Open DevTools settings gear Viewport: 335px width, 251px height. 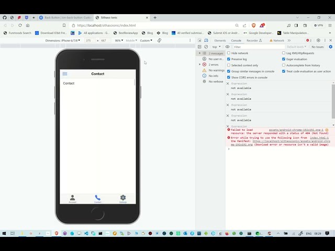click(x=318, y=40)
